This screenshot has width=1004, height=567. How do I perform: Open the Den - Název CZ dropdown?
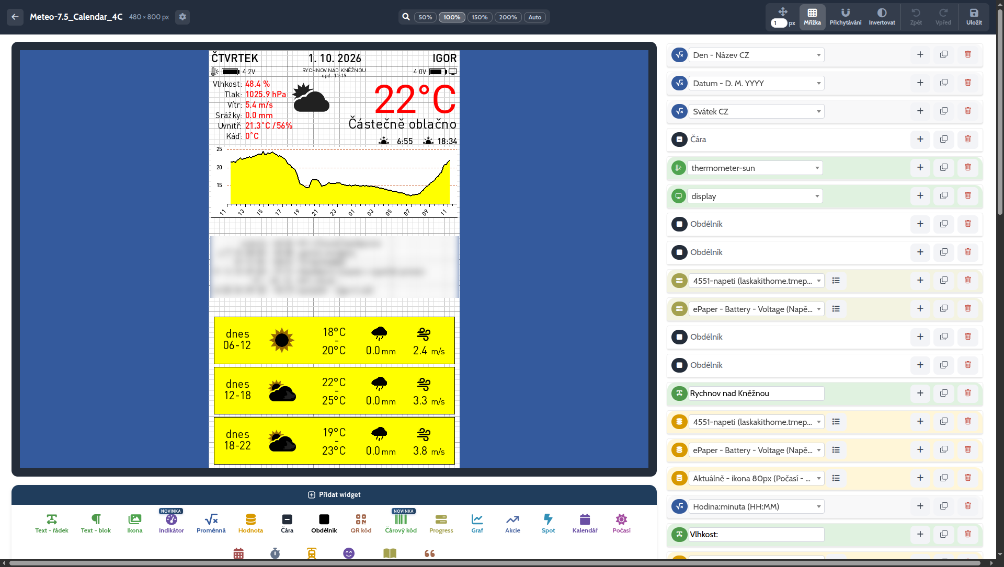756,55
